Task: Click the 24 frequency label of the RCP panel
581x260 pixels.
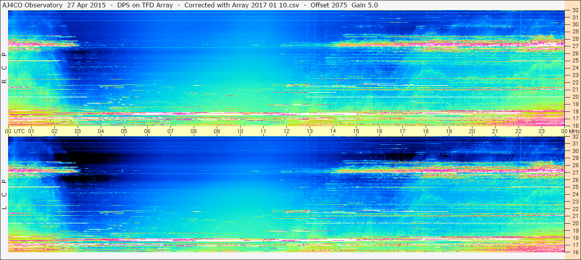Action: tap(575, 68)
